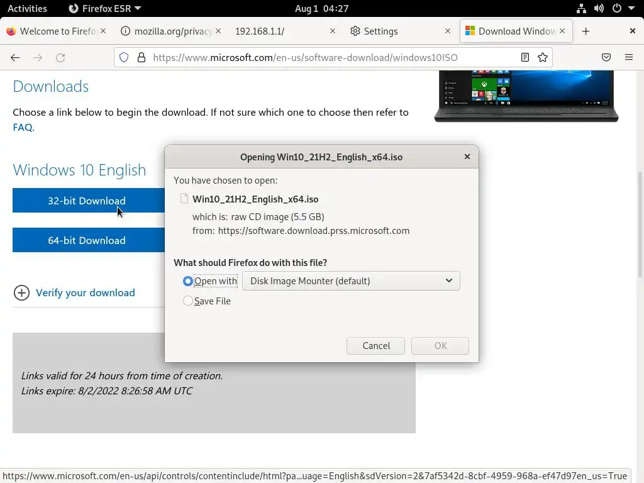Open Activities overview
This screenshot has width=644, height=483.
click(x=27, y=8)
